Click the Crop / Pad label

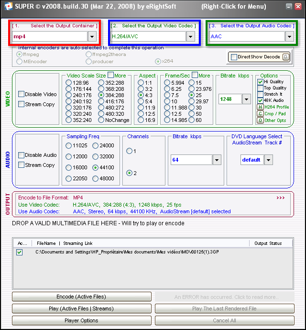coord(275,114)
